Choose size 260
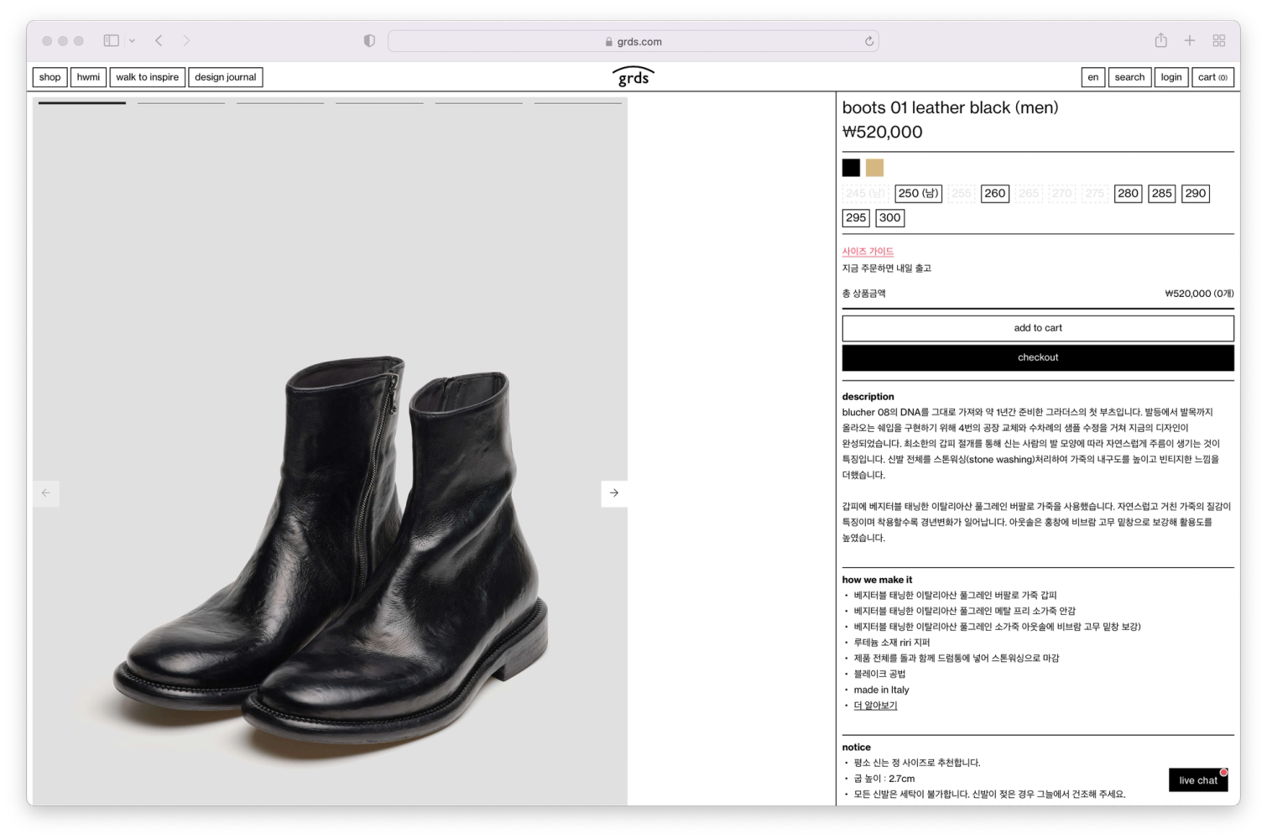The width and height of the screenshot is (1267, 839). click(x=995, y=194)
